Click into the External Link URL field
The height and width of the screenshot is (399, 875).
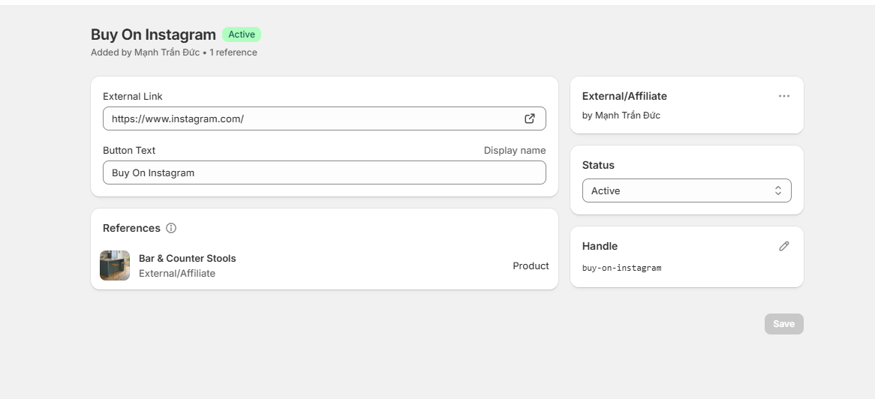(x=311, y=118)
